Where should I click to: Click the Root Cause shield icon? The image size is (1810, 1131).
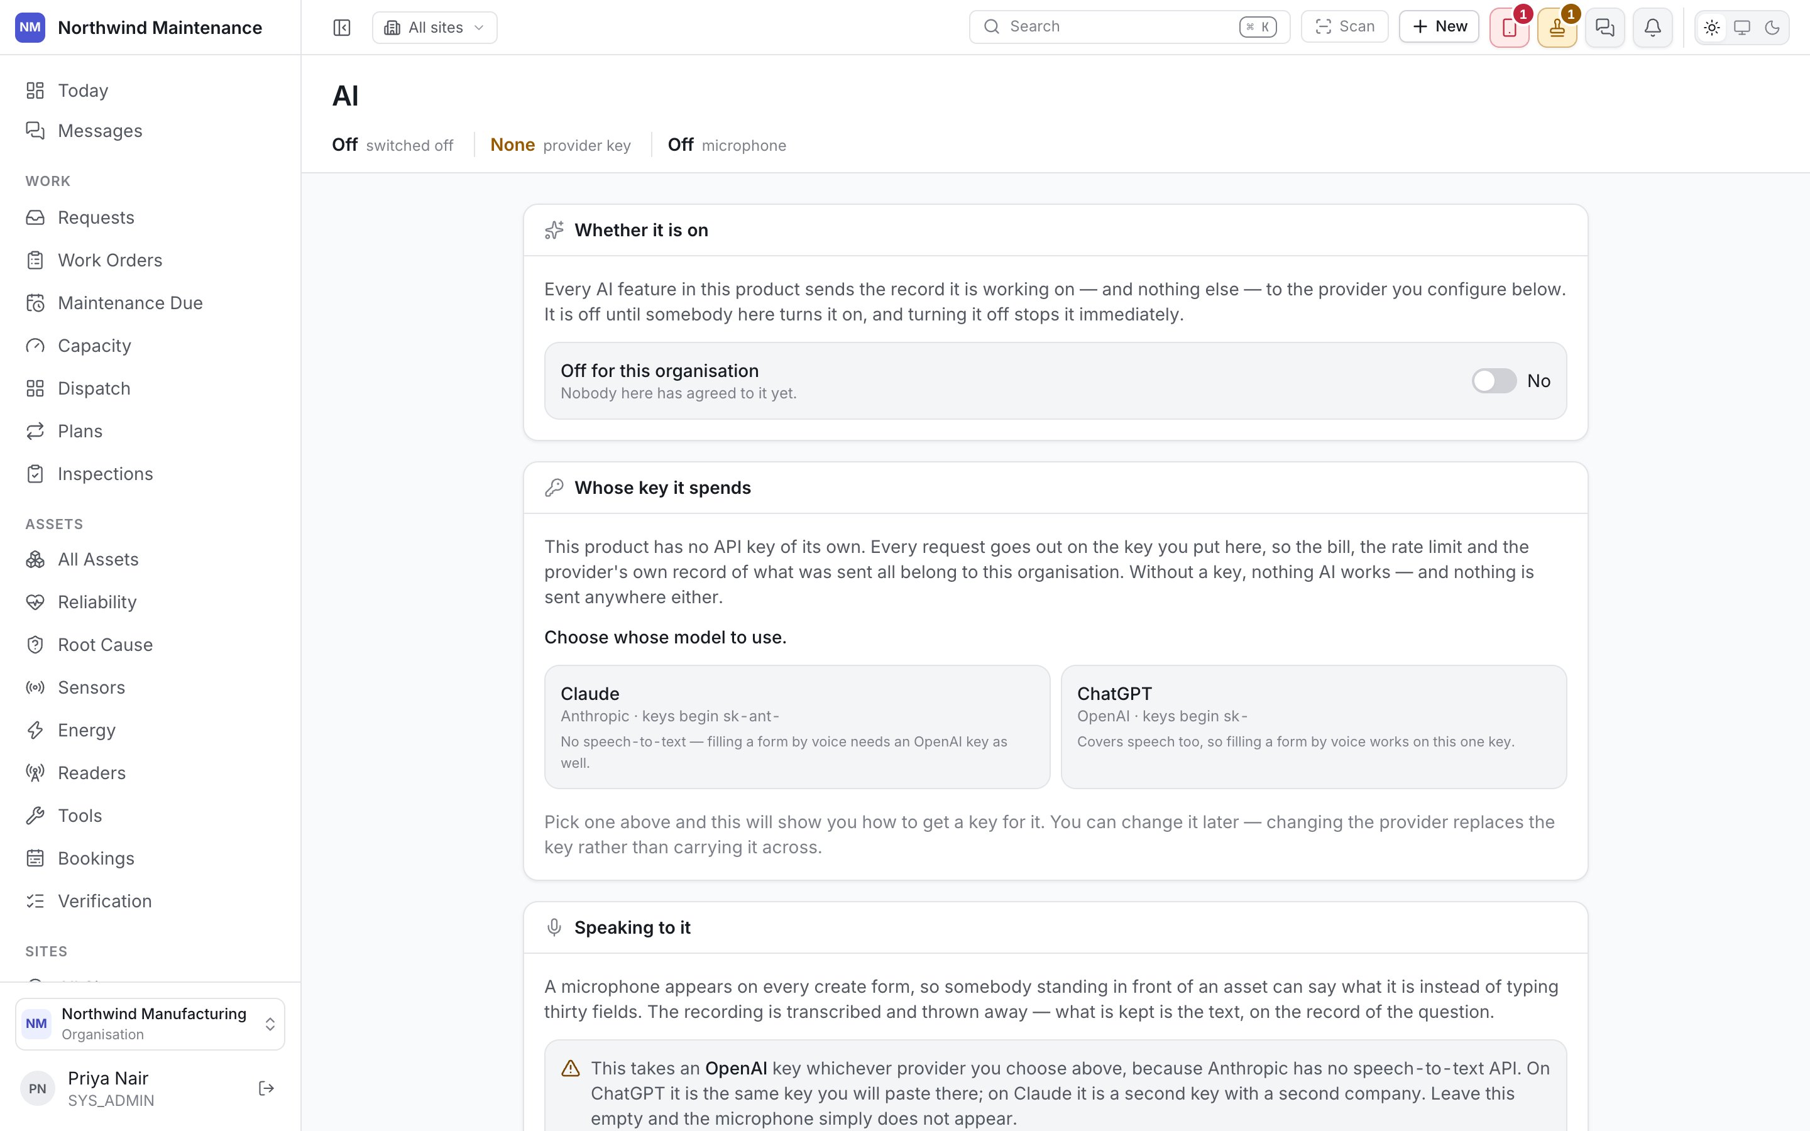35,645
